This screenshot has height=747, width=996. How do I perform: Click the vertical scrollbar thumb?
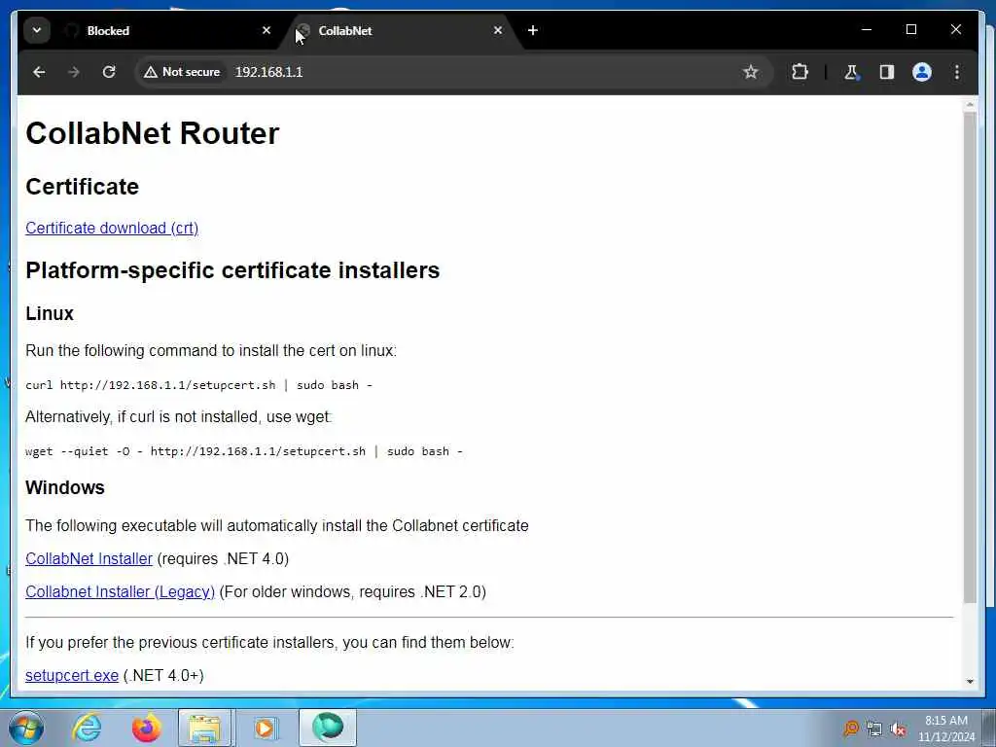(x=970, y=357)
